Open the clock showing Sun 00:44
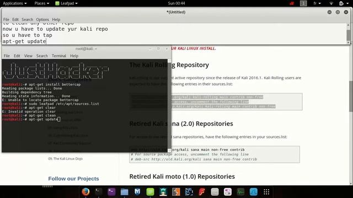 point(176,3)
